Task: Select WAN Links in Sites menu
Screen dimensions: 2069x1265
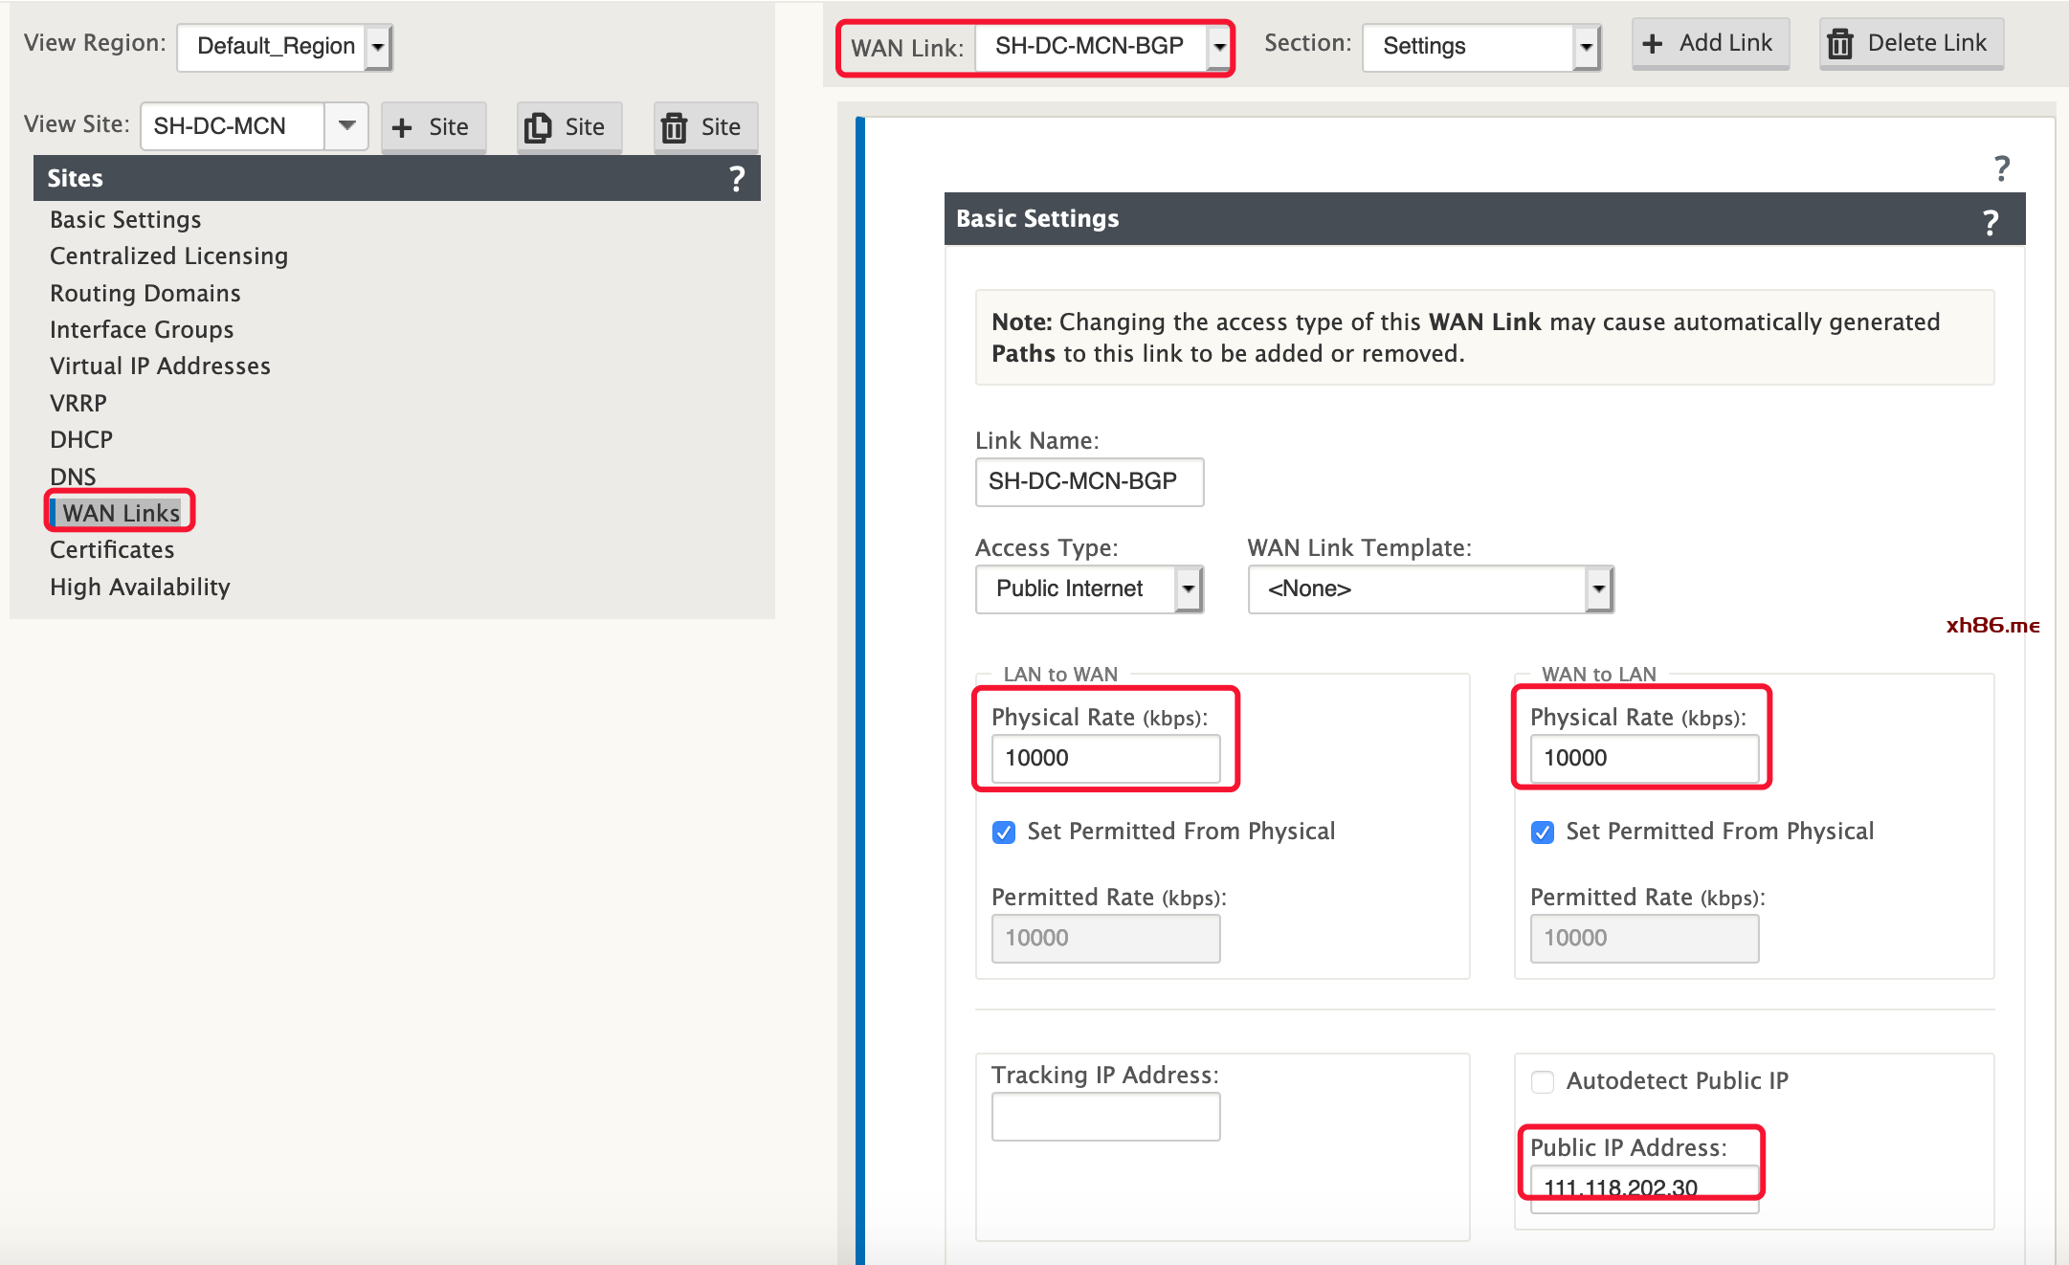Action: [121, 513]
